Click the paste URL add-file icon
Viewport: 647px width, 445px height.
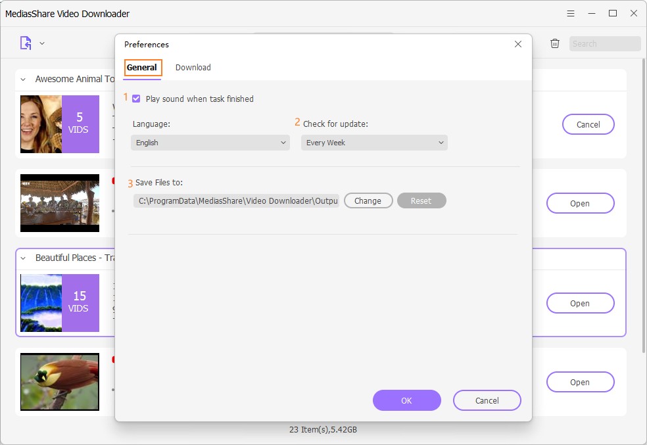[x=26, y=43]
